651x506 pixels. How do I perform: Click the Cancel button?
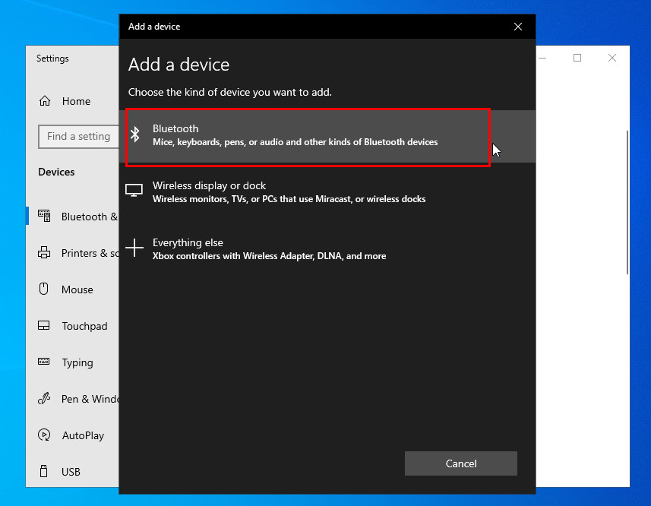pos(461,463)
